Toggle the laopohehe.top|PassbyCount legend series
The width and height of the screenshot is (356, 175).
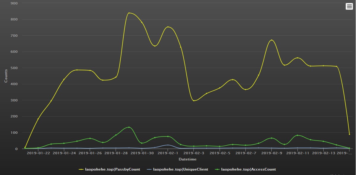[109, 169]
